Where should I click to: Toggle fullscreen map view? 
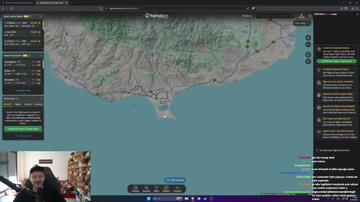point(308,54)
